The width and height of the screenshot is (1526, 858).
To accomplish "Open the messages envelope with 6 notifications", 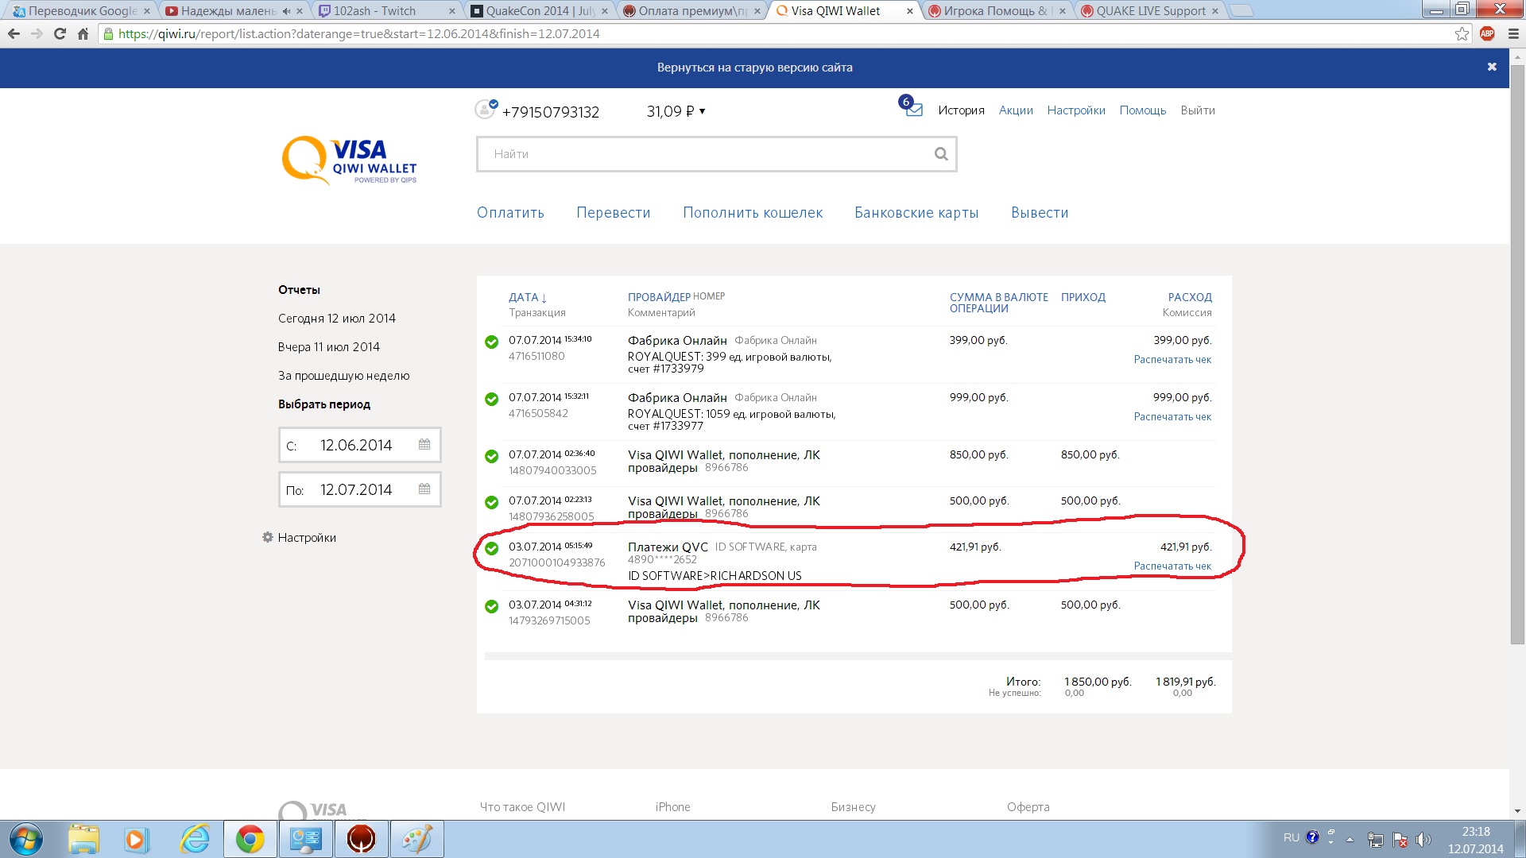I will click(911, 106).
